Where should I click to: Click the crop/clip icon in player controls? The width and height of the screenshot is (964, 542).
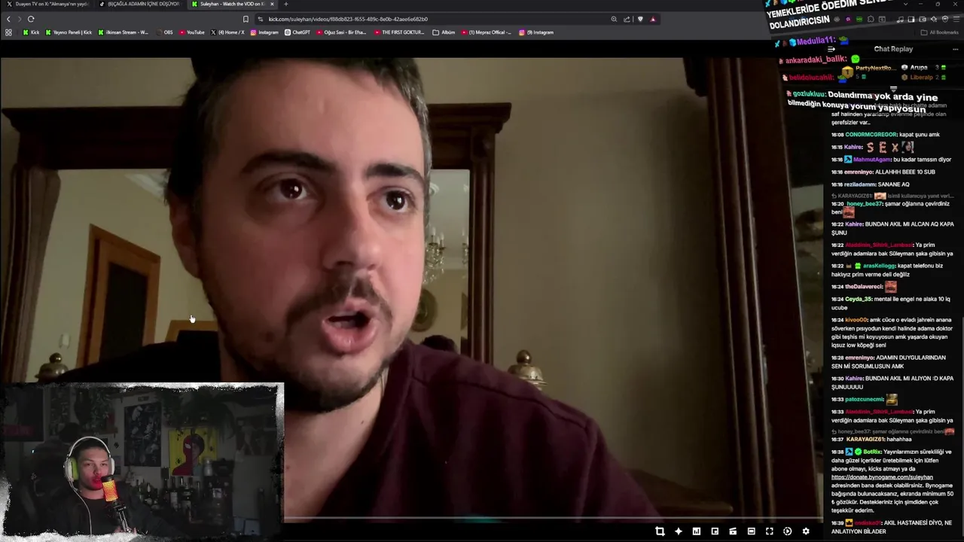click(660, 531)
